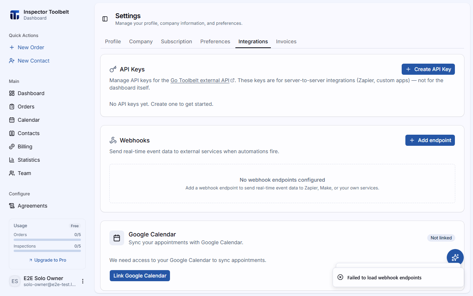473x296 pixels.
Task: Select the Integrations tab
Action: tap(253, 41)
